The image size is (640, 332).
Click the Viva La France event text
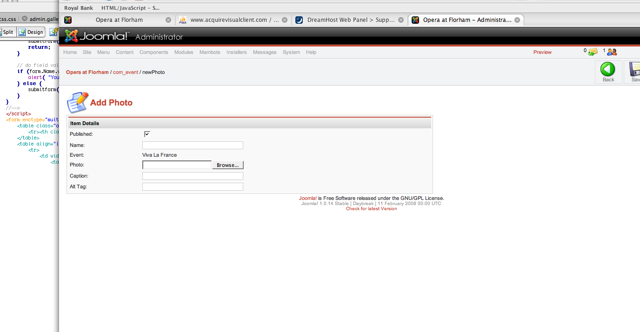click(x=160, y=155)
